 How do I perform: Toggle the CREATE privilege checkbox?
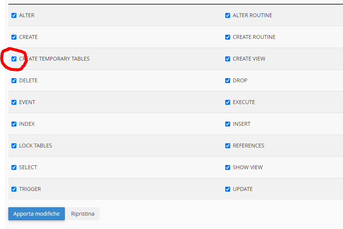pyautogui.click(x=14, y=37)
